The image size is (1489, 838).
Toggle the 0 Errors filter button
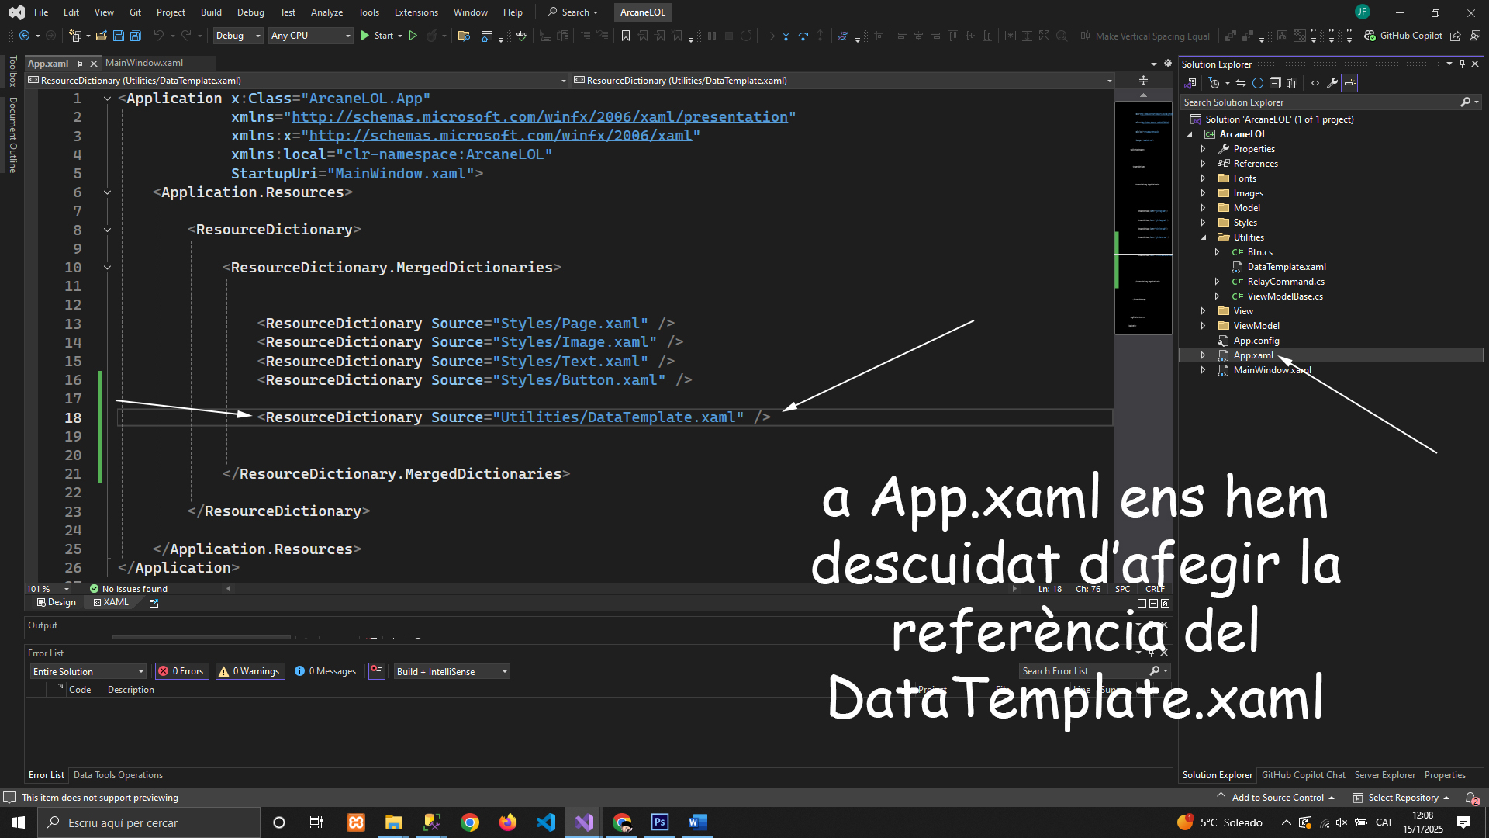coord(181,671)
